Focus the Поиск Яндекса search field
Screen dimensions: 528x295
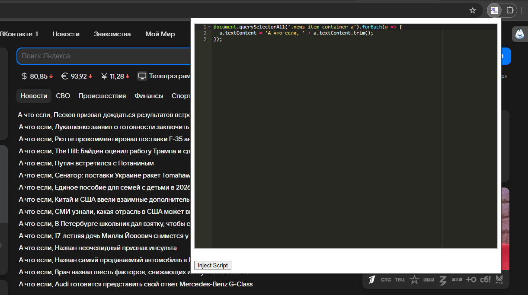click(x=104, y=56)
